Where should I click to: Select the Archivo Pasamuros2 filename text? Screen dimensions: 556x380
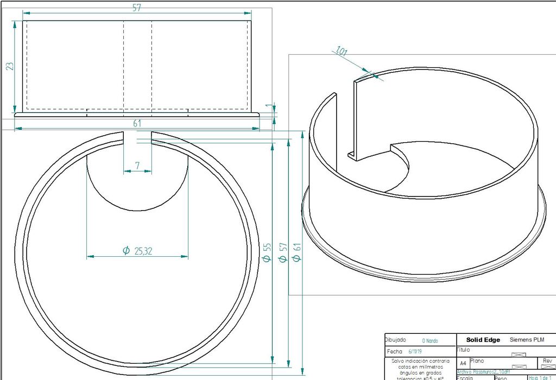tap(483, 372)
